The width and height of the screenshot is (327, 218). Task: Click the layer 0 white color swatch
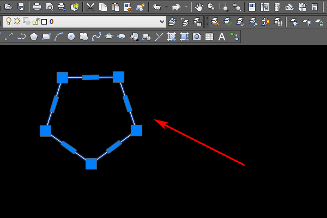44,22
